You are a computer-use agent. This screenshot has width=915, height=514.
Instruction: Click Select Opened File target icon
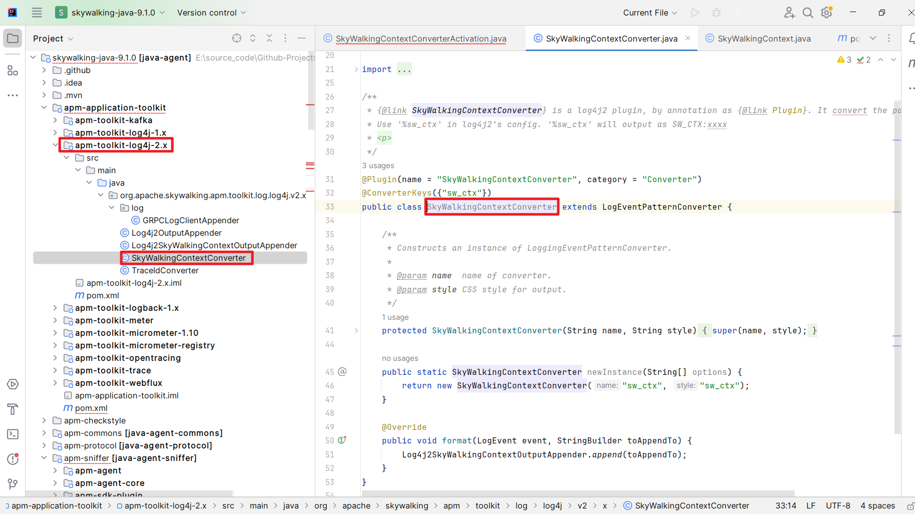[x=237, y=38]
